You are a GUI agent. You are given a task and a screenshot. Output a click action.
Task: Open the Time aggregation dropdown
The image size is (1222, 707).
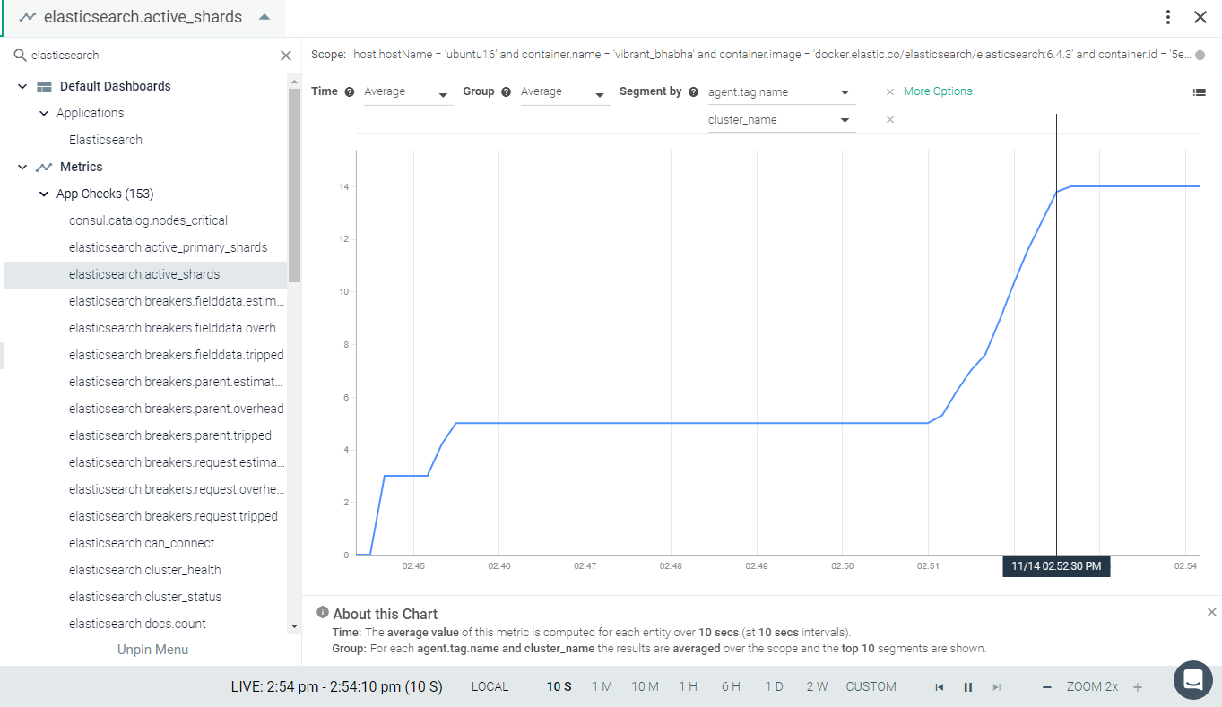click(x=408, y=92)
